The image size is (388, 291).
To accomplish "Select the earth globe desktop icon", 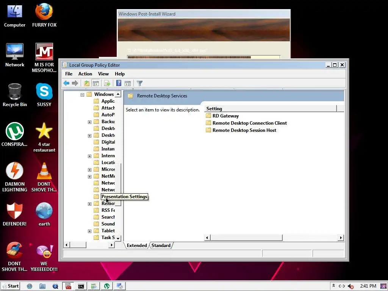I will tap(44, 214).
